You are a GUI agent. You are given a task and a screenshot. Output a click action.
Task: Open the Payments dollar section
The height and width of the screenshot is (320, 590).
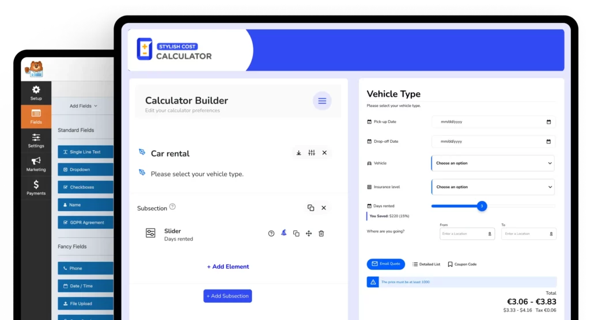(36, 188)
